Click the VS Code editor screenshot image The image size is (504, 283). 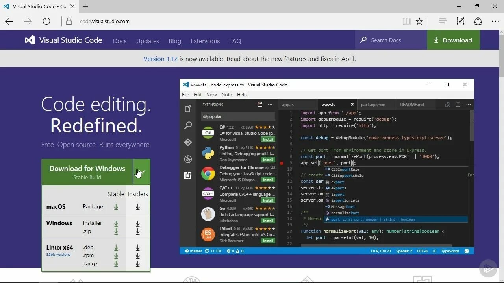coord(327,167)
